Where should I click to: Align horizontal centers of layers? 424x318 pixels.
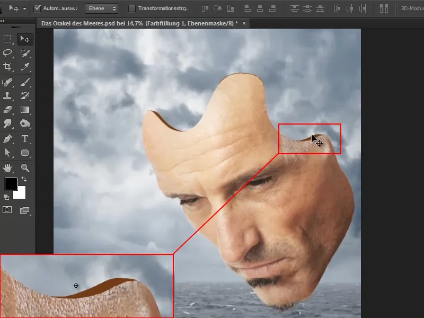(260, 8)
